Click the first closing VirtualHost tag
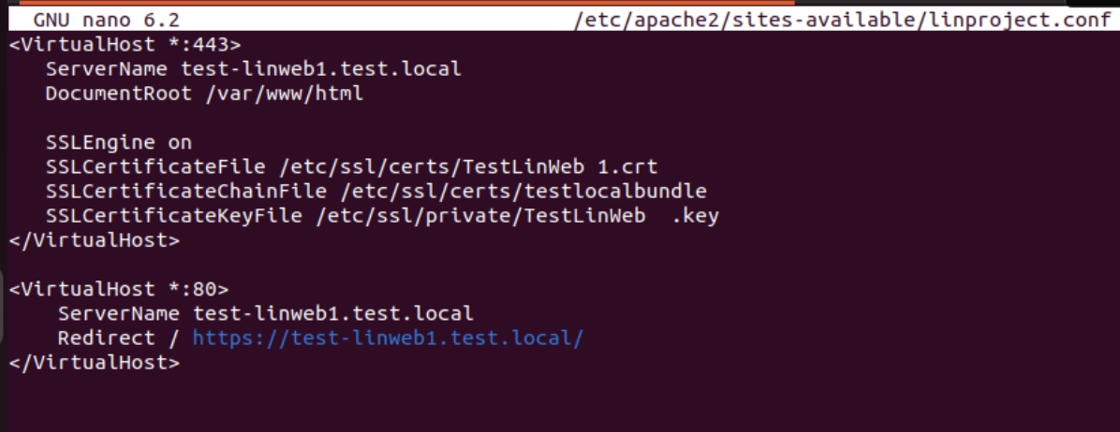Image resolution: width=1120 pixels, height=432 pixels. click(x=95, y=240)
